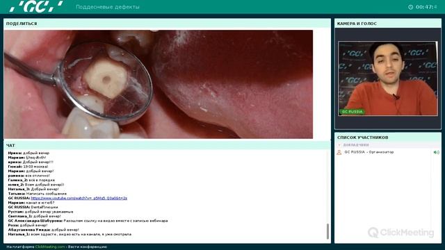Click the speaker icon next to GC RUSSIA
445x250 pixels.
pyautogui.click(x=436, y=153)
